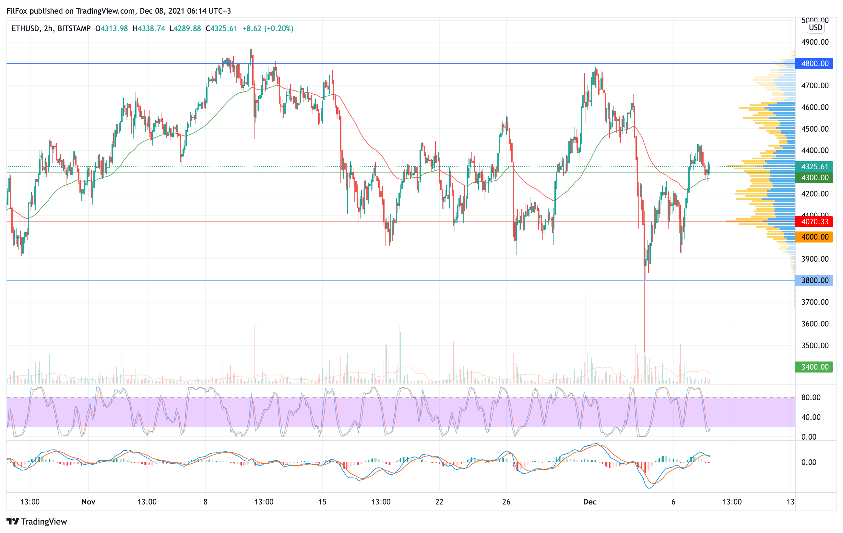This screenshot has width=843, height=533.
Task: Click the 2h interval in chart legend
Action: pyautogui.click(x=48, y=29)
